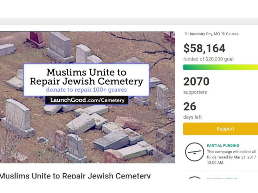This screenshot has width=258, height=193.
Task: Click the white banner title in the photo
Action: click(x=86, y=76)
